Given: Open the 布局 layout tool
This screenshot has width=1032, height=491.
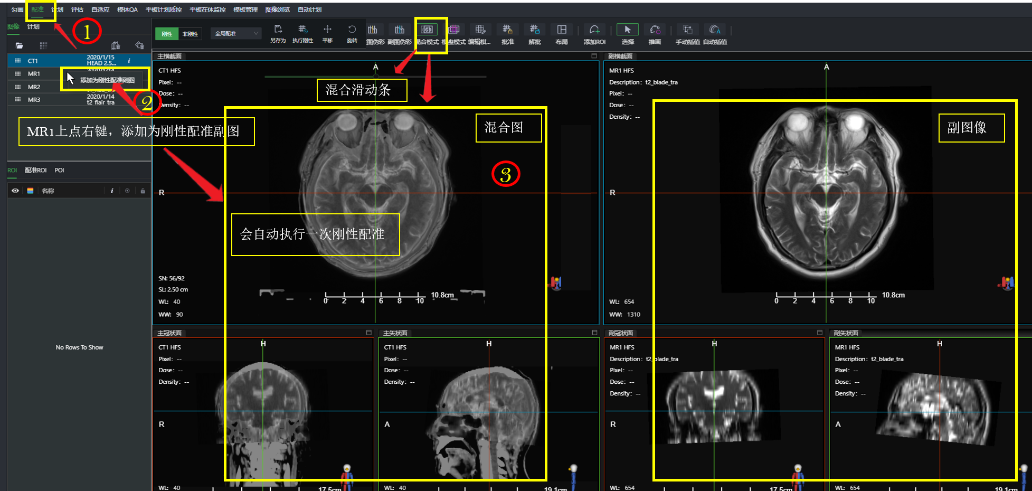Looking at the screenshot, I should coord(562,33).
